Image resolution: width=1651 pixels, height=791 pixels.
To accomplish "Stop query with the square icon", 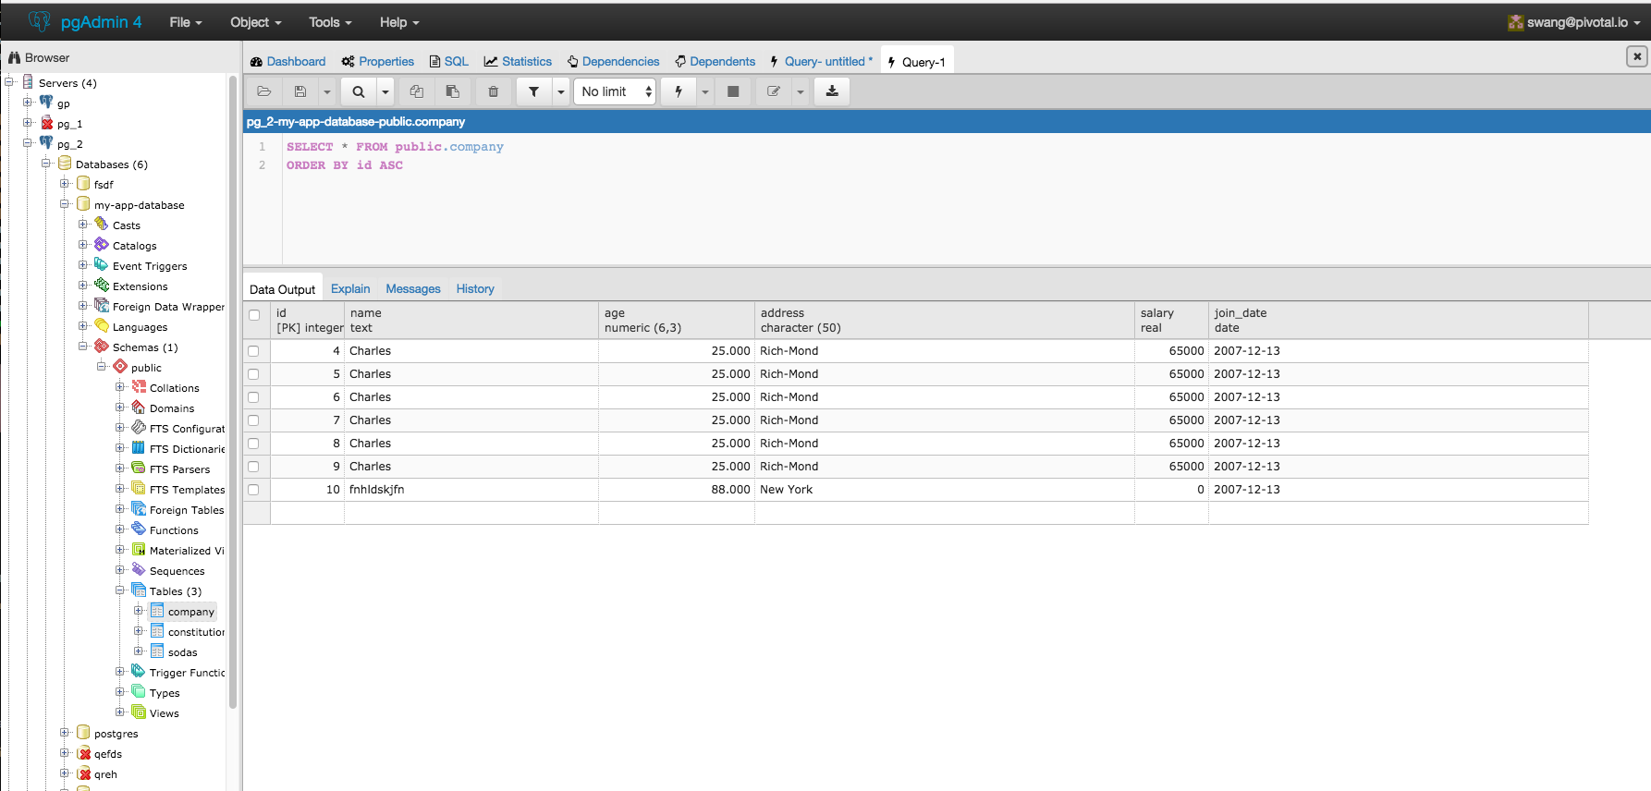I will point(733,91).
